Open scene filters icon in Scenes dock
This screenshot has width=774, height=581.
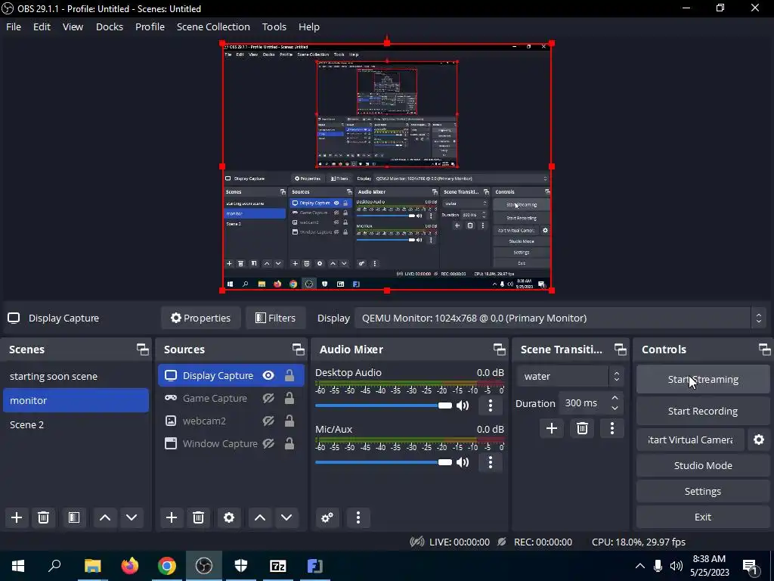click(x=74, y=517)
